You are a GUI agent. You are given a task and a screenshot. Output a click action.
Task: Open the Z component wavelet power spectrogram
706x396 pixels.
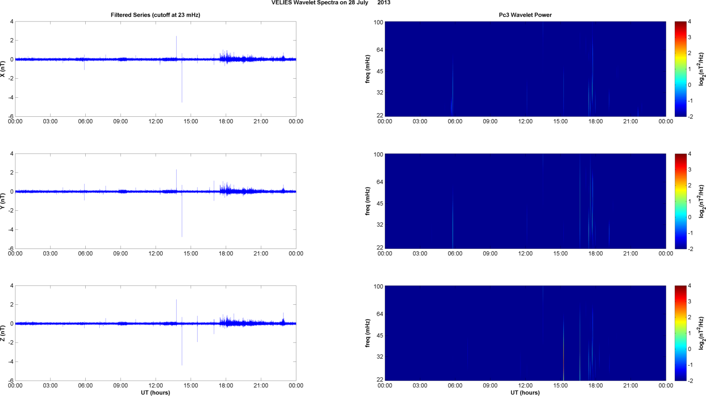525,333
